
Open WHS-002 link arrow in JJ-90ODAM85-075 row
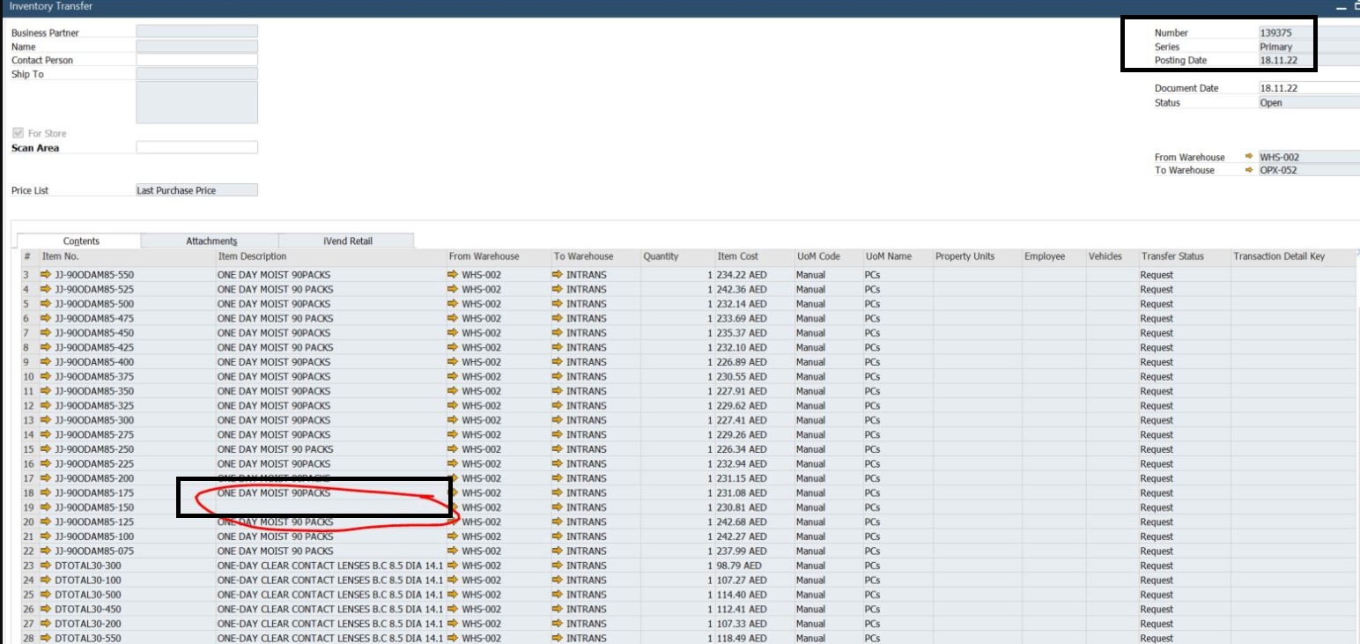(454, 551)
